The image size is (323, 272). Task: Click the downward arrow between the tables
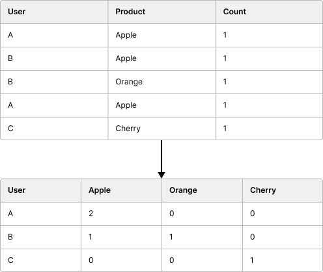pos(161,159)
